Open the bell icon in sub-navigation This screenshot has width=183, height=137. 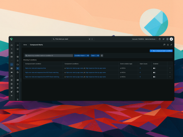[18, 61]
